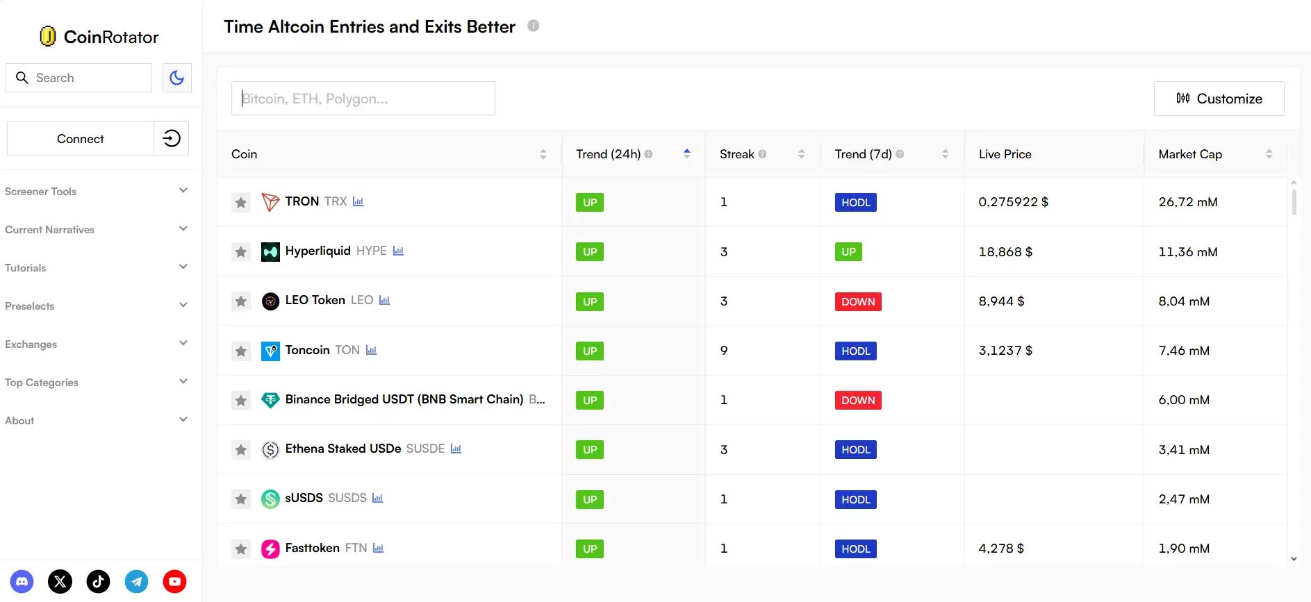Star the Hyperliquid row as favorite

click(241, 252)
